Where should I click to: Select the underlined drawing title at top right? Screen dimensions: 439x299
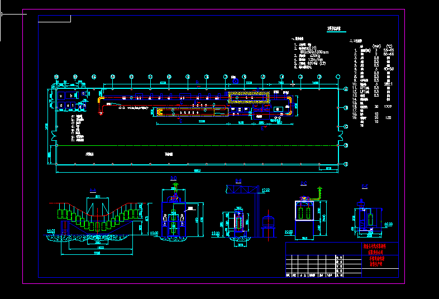click(x=334, y=29)
